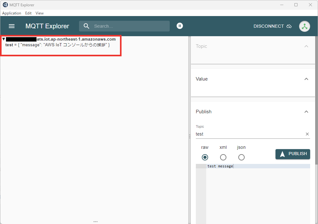Collapse the Value panel

click(306, 79)
